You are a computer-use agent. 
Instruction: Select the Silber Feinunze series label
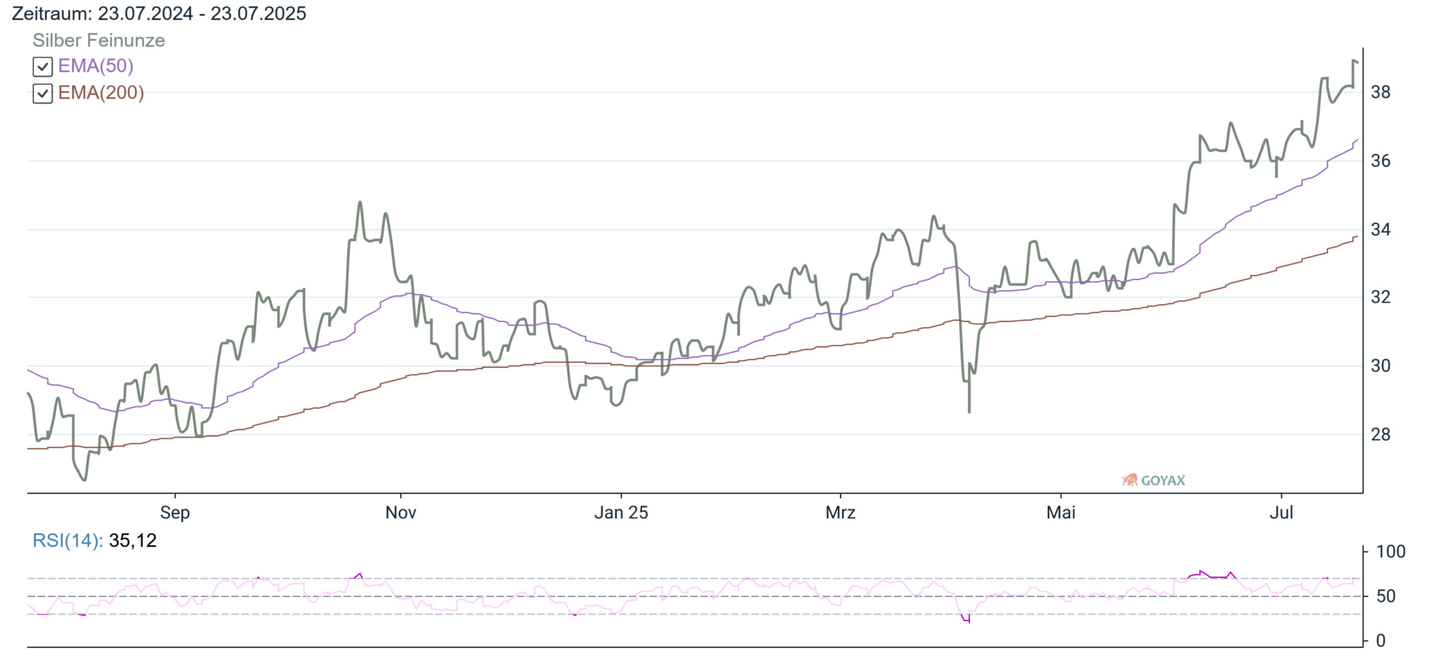click(99, 40)
